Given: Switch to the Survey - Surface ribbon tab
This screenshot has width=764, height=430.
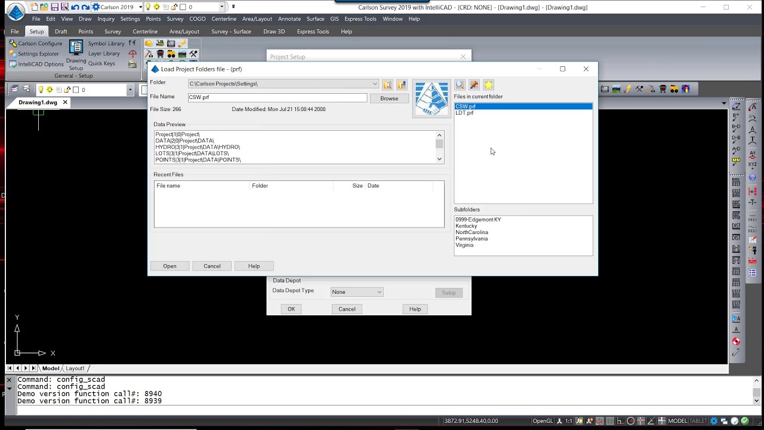Looking at the screenshot, I should (231, 32).
